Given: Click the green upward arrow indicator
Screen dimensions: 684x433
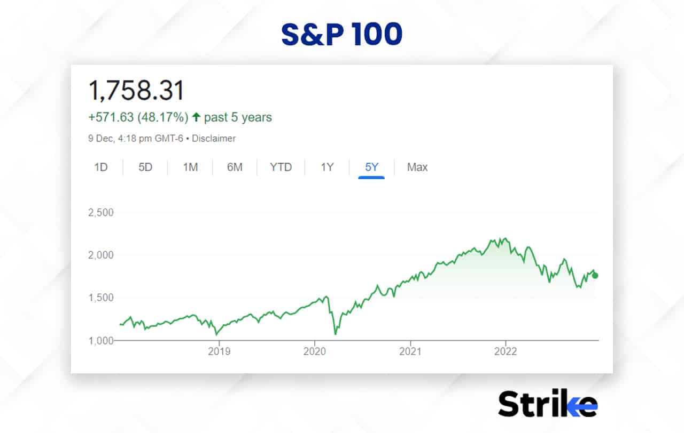Looking at the screenshot, I should pos(196,117).
